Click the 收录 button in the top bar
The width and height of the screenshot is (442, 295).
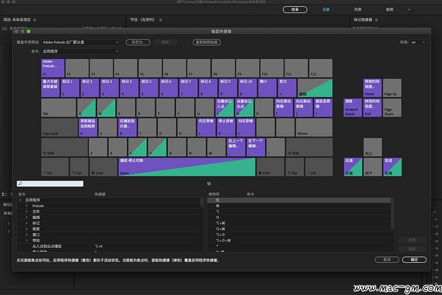click(x=295, y=9)
